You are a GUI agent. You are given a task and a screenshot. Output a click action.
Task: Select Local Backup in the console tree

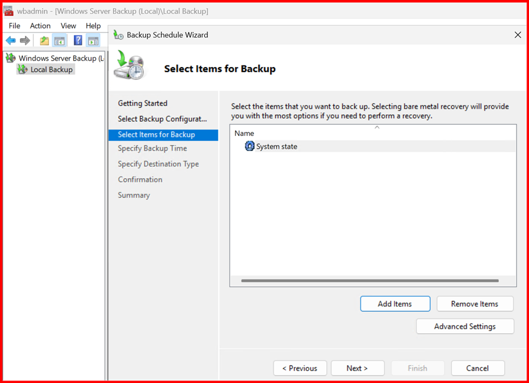pos(52,69)
